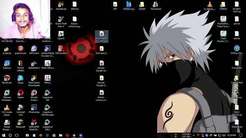Screen dimensions: 246x138
Task: Launch psiphon.exe from the desktop
Action: [x=20, y=50]
